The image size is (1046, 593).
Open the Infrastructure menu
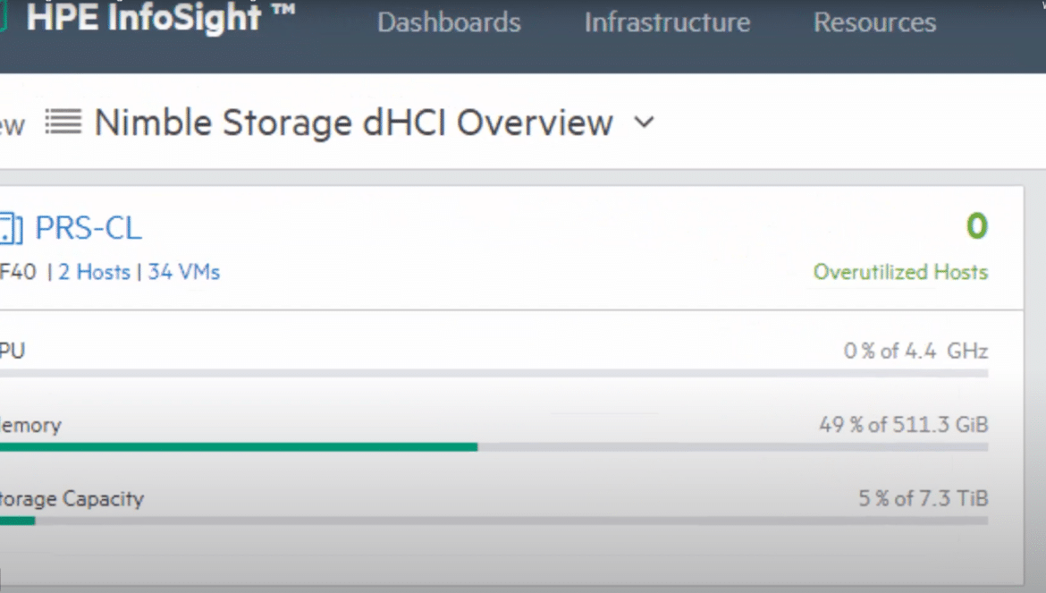click(667, 22)
